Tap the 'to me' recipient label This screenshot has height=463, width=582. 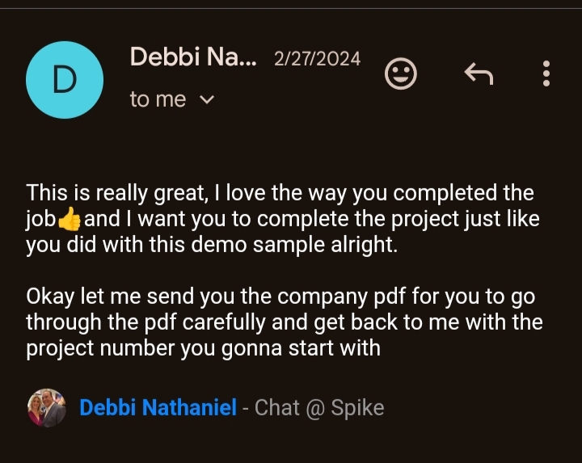point(158,99)
